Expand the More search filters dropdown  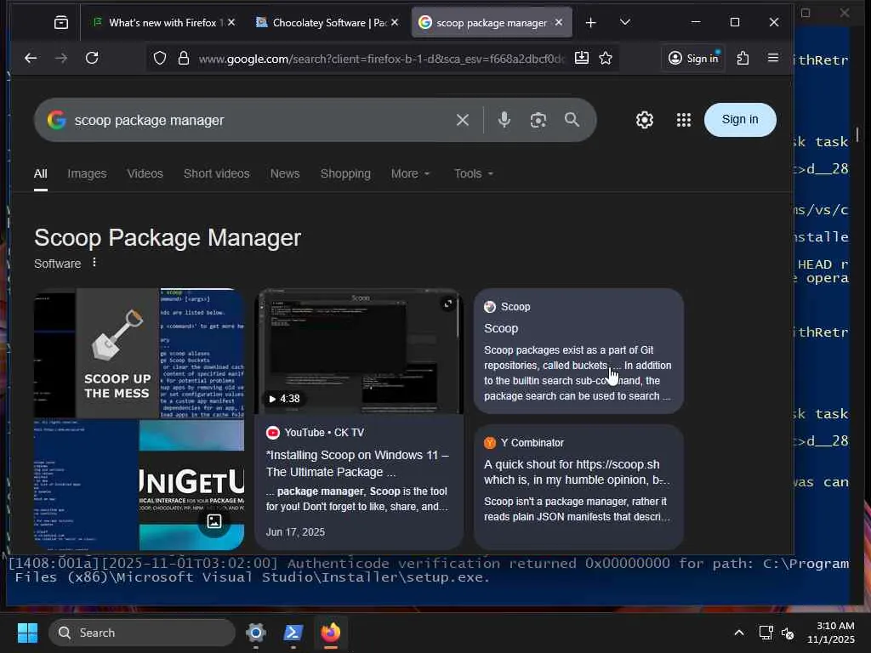(x=411, y=173)
